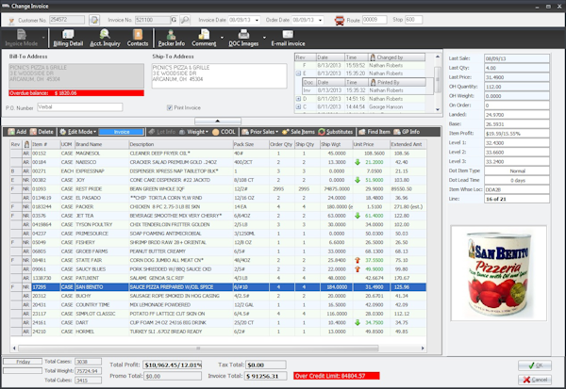566x389 pixels.
Task: Toggle the Print Invoice checkbox
Action: (x=169, y=107)
